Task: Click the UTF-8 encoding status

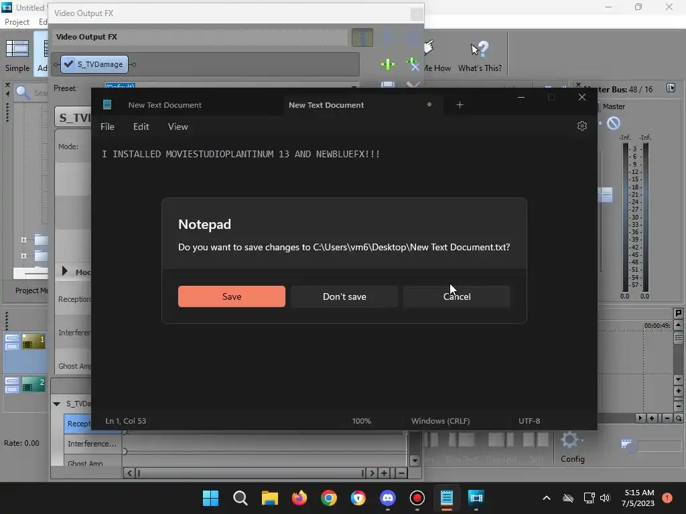Action: tap(529, 421)
